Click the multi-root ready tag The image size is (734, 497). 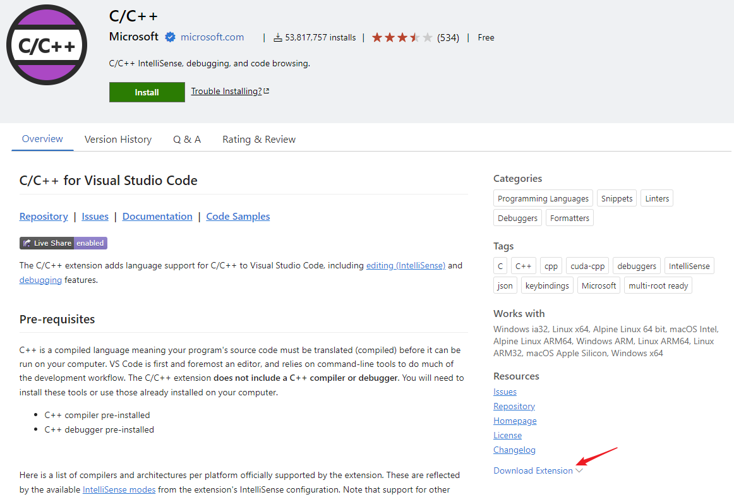click(x=658, y=285)
